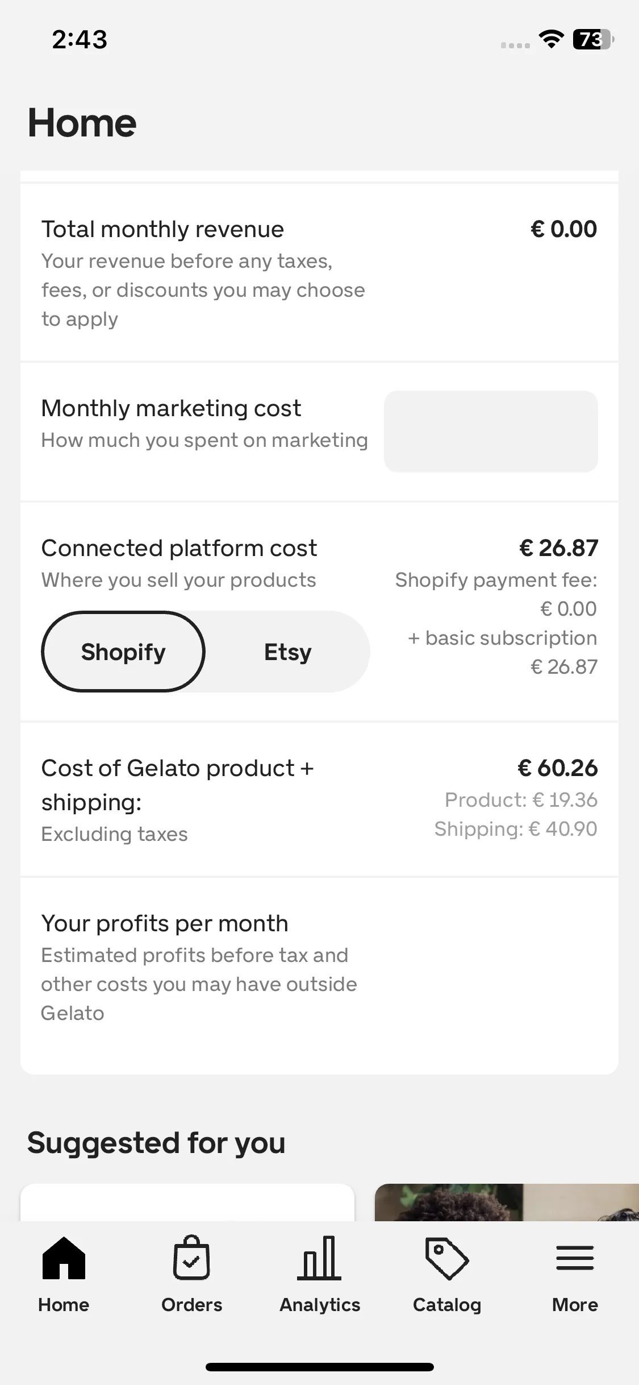This screenshot has height=1385, width=639.
Task: Tap the battery indicator icon
Action: (x=594, y=39)
